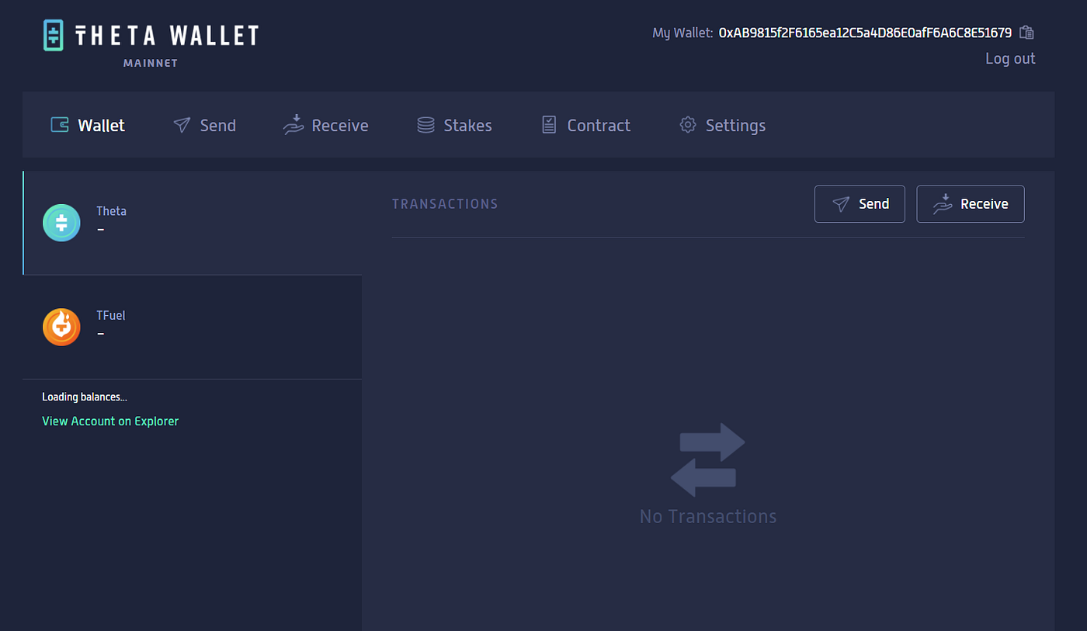
Task: Copy the wallet address to clipboard
Action: 1027,33
